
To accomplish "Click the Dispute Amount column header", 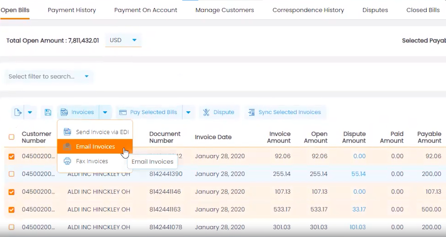I will (x=354, y=137).
